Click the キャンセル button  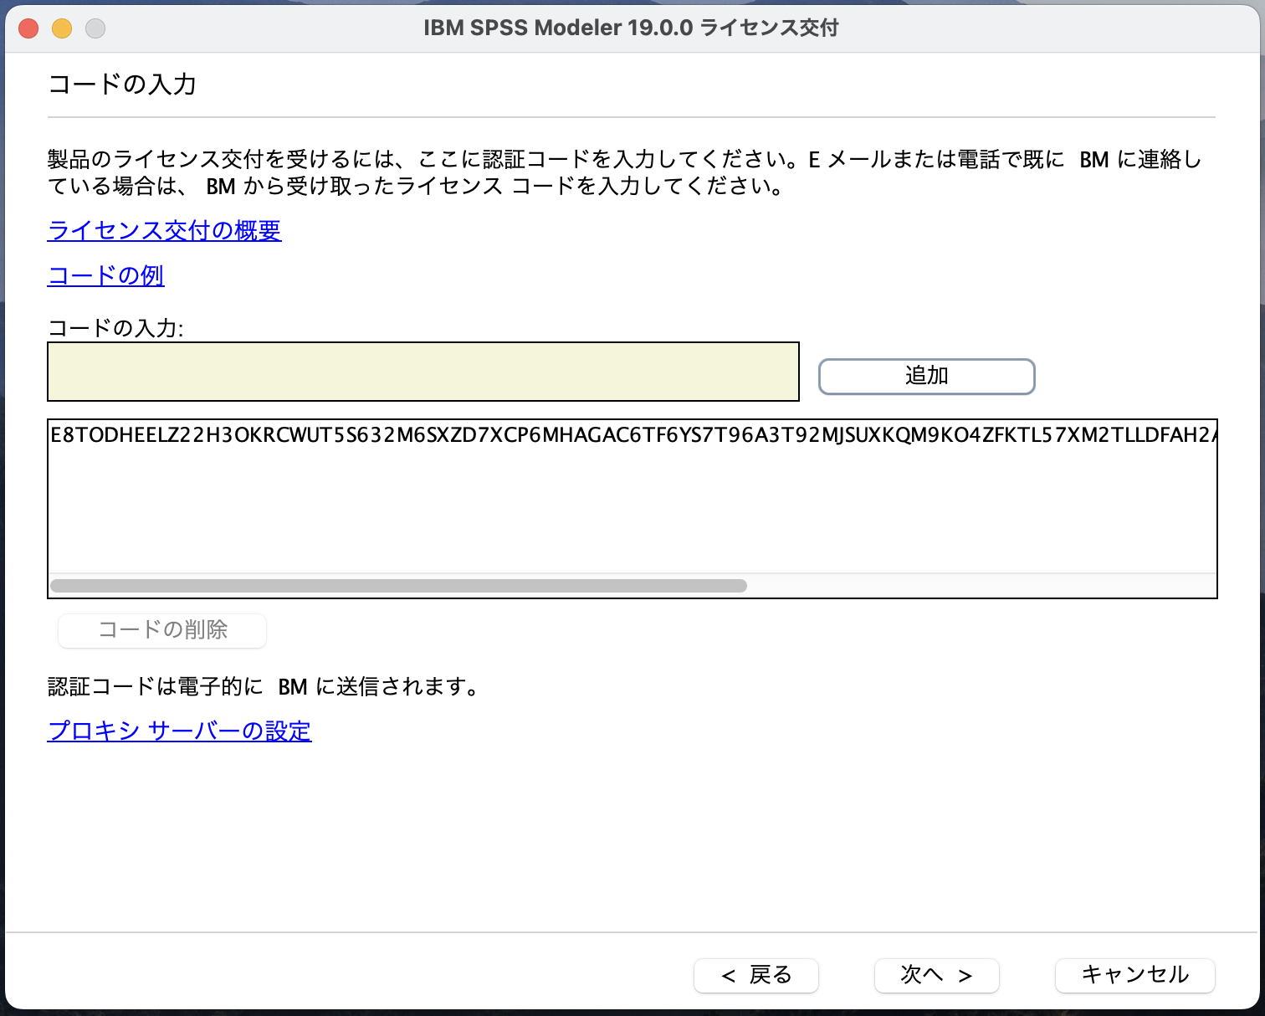pyautogui.click(x=1135, y=975)
